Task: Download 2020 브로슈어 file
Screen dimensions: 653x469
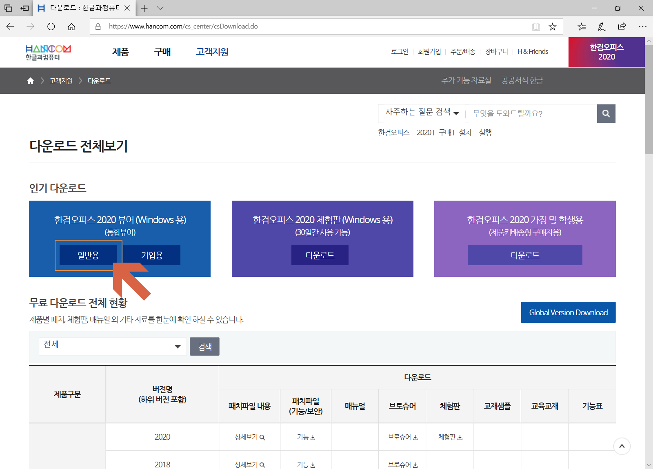Action: 402,437
